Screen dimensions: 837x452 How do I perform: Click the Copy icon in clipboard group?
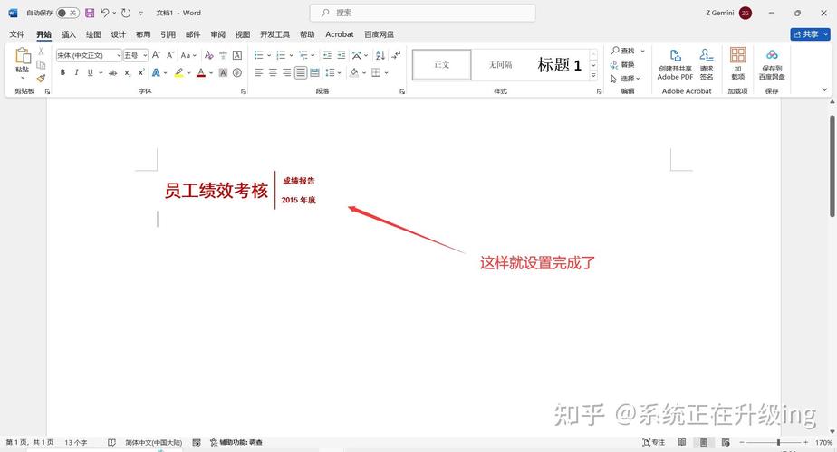coord(41,64)
